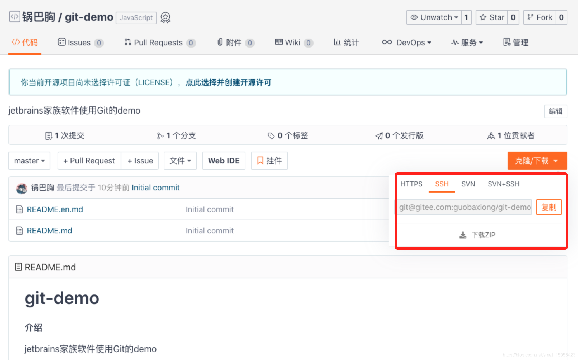Click the README.en.md file icon
This screenshot has width=578, height=360.
click(19, 209)
